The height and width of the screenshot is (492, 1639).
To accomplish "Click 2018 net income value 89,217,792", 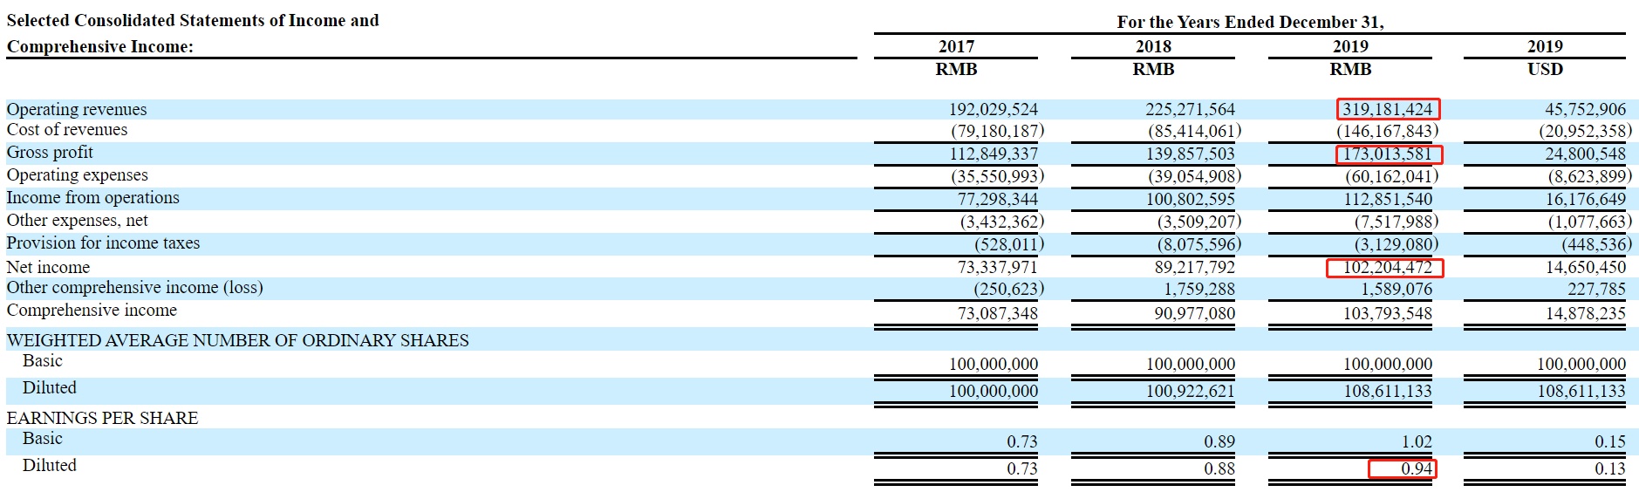I will tap(1195, 268).
